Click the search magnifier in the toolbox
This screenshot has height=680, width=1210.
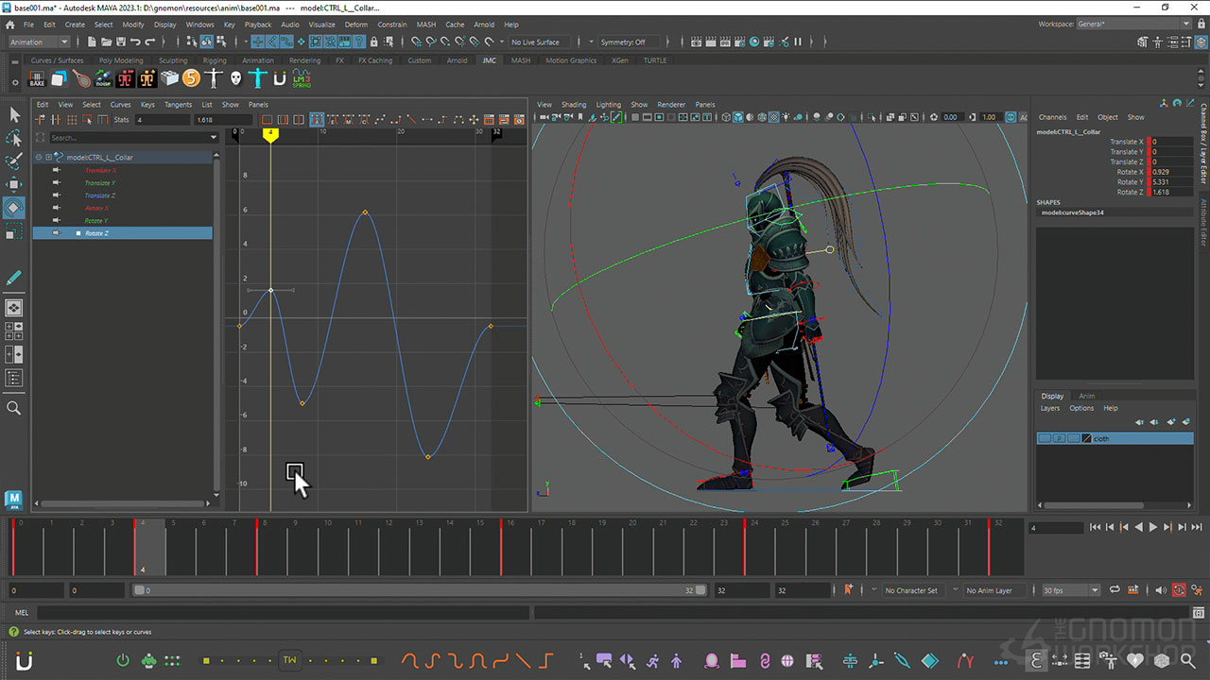click(14, 408)
